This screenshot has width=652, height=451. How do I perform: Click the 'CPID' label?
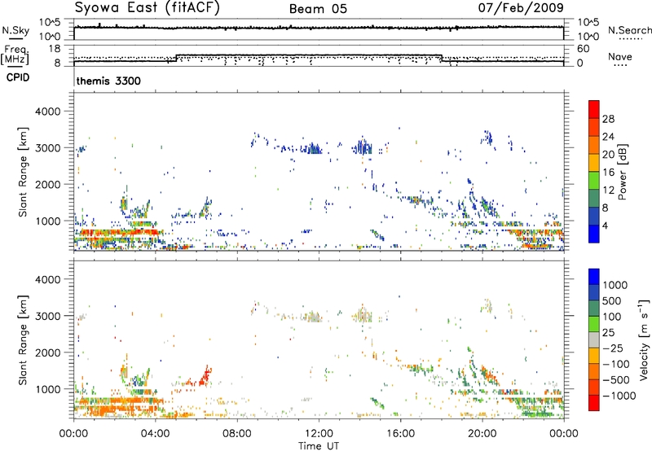[x=18, y=77]
